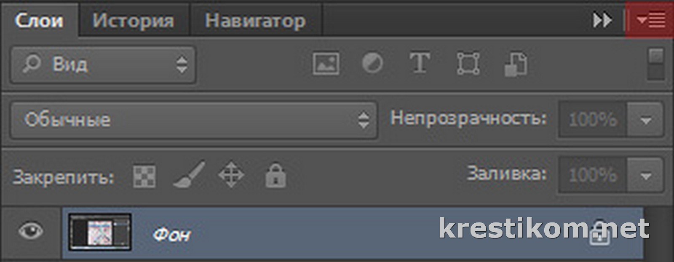Filter for adjustment layers icon
The image size is (674, 262).
point(373,64)
